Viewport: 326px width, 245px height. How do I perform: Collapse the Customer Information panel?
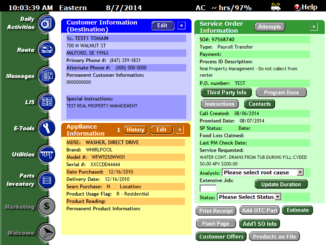click(x=181, y=25)
